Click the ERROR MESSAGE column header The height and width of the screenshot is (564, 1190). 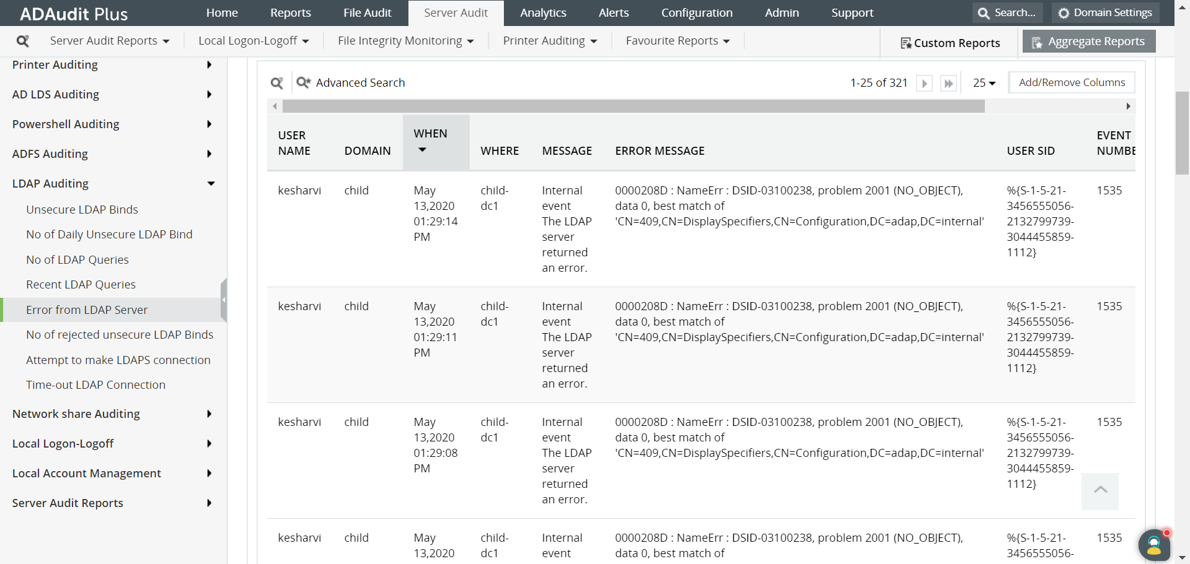[x=659, y=150]
